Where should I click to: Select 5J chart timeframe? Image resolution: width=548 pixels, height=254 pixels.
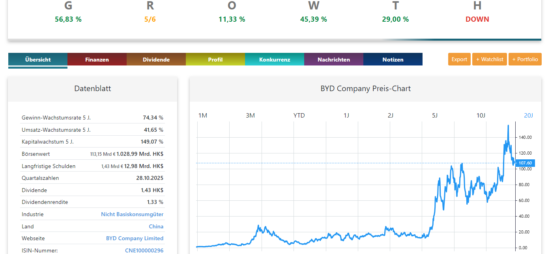(435, 116)
